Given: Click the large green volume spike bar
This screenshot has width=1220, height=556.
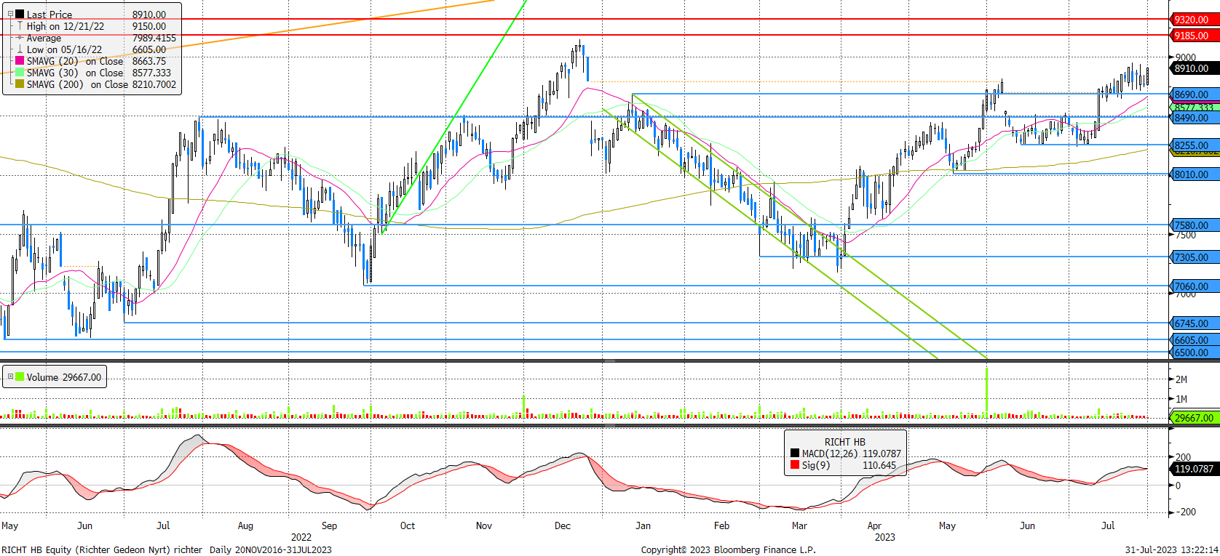Looking at the screenshot, I should coord(987,392).
